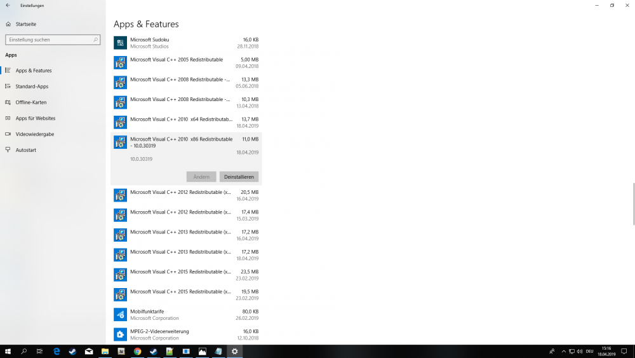
Task: Click the Microsoft Sudoku app icon
Action: pyautogui.click(x=120, y=43)
